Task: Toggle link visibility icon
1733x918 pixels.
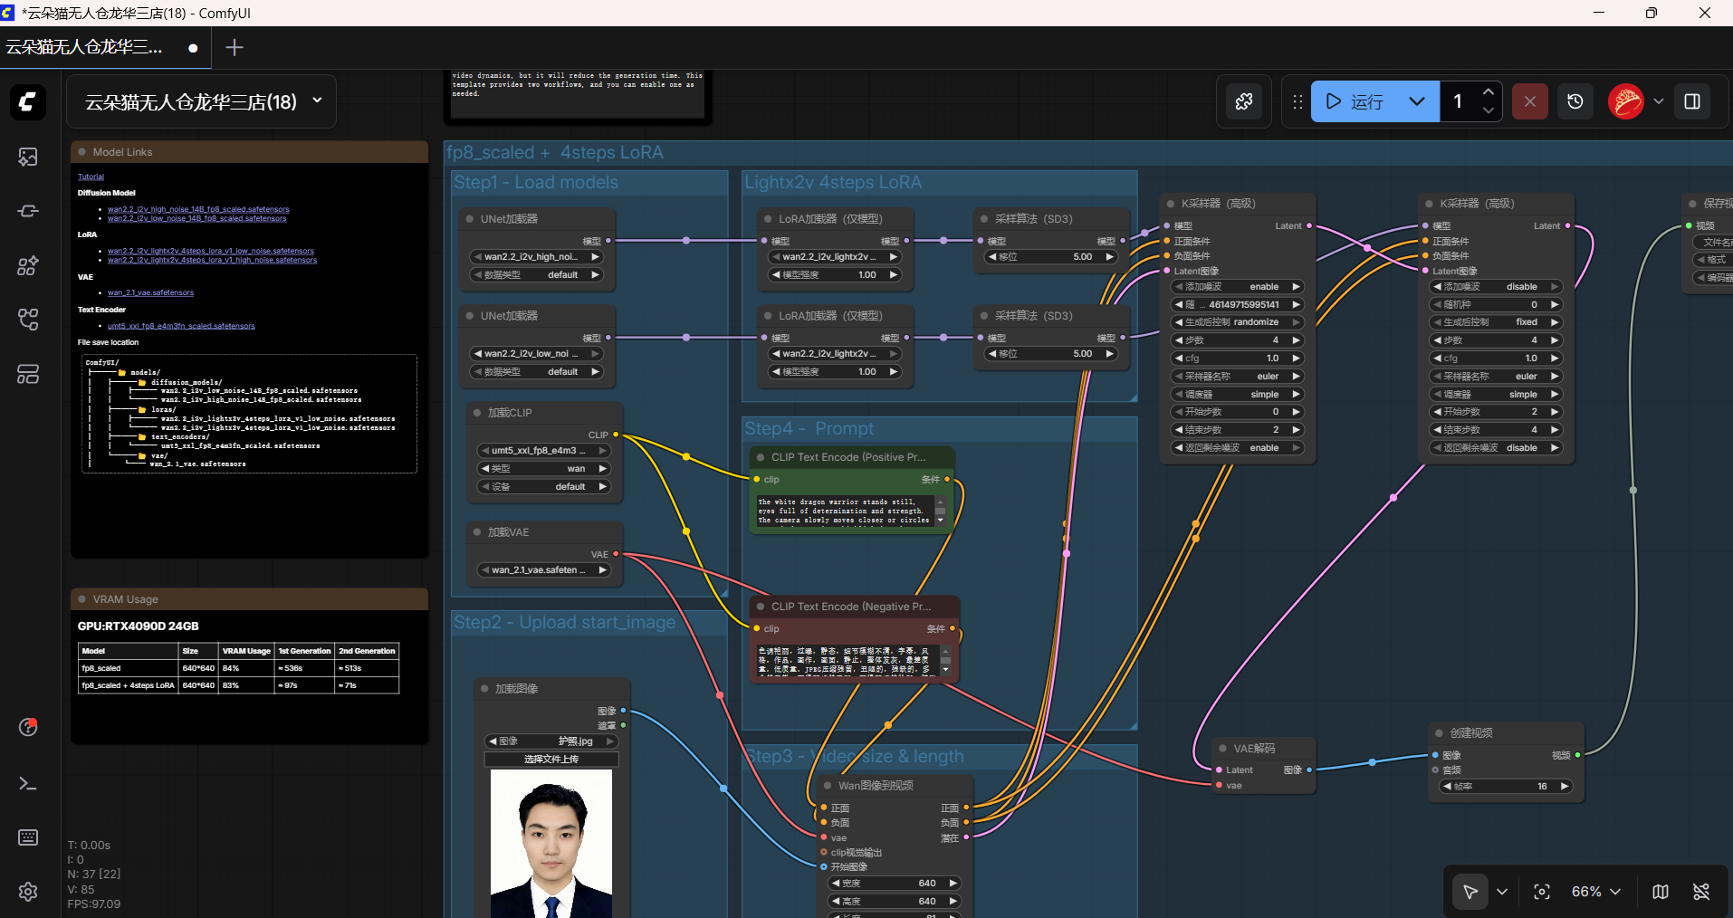Action: tap(1701, 892)
